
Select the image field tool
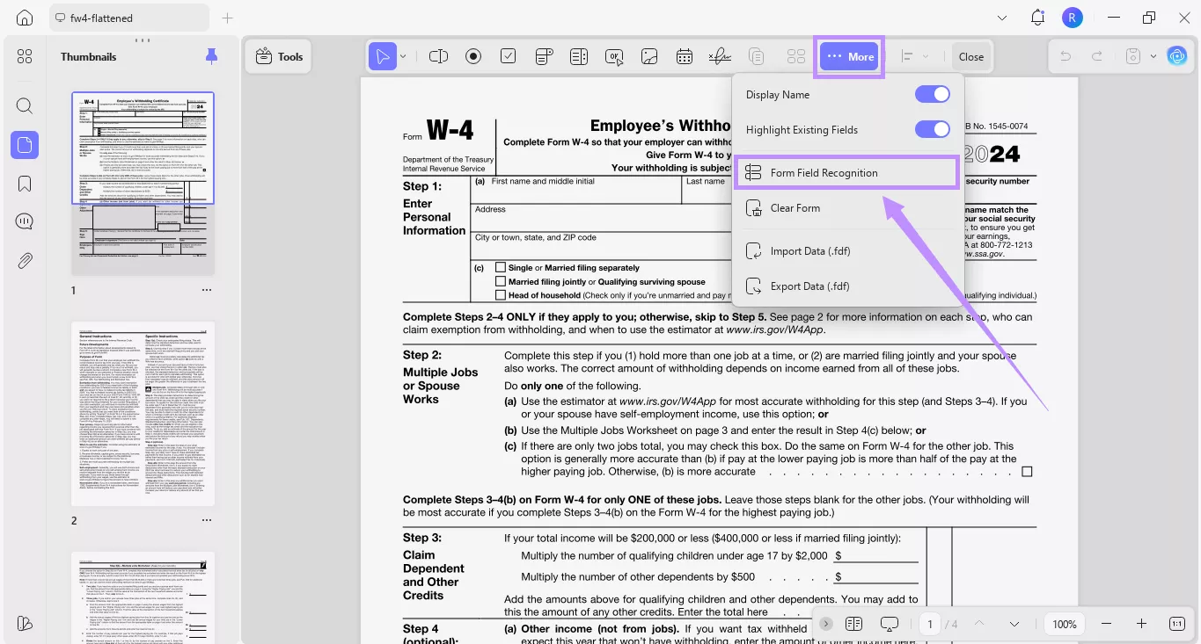click(649, 56)
